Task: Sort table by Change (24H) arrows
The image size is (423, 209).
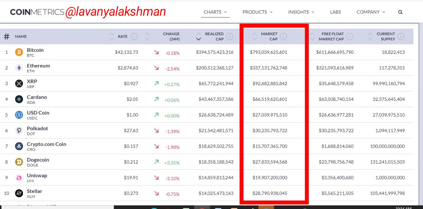Action: tap(147, 36)
